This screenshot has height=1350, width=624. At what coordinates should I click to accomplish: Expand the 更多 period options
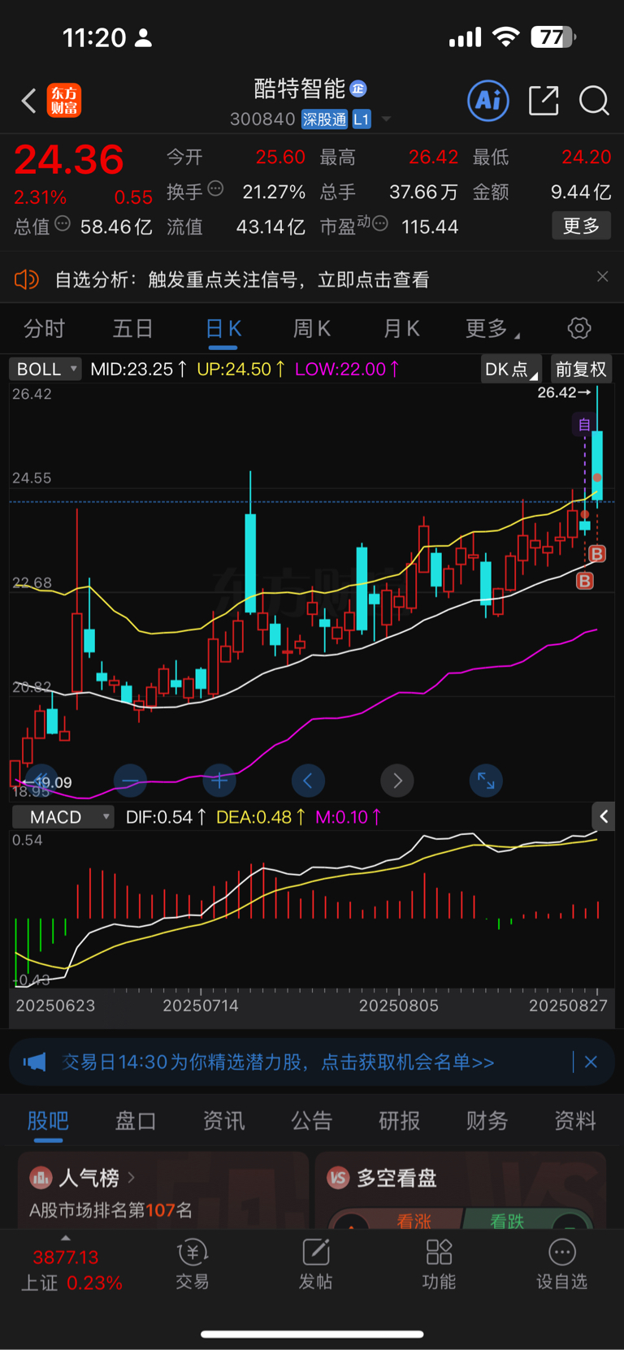492,329
